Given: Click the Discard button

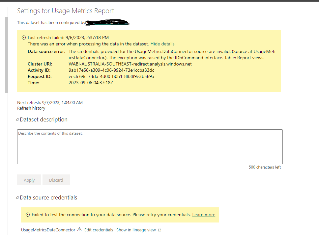Looking at the screenshot, I should 56,180.
